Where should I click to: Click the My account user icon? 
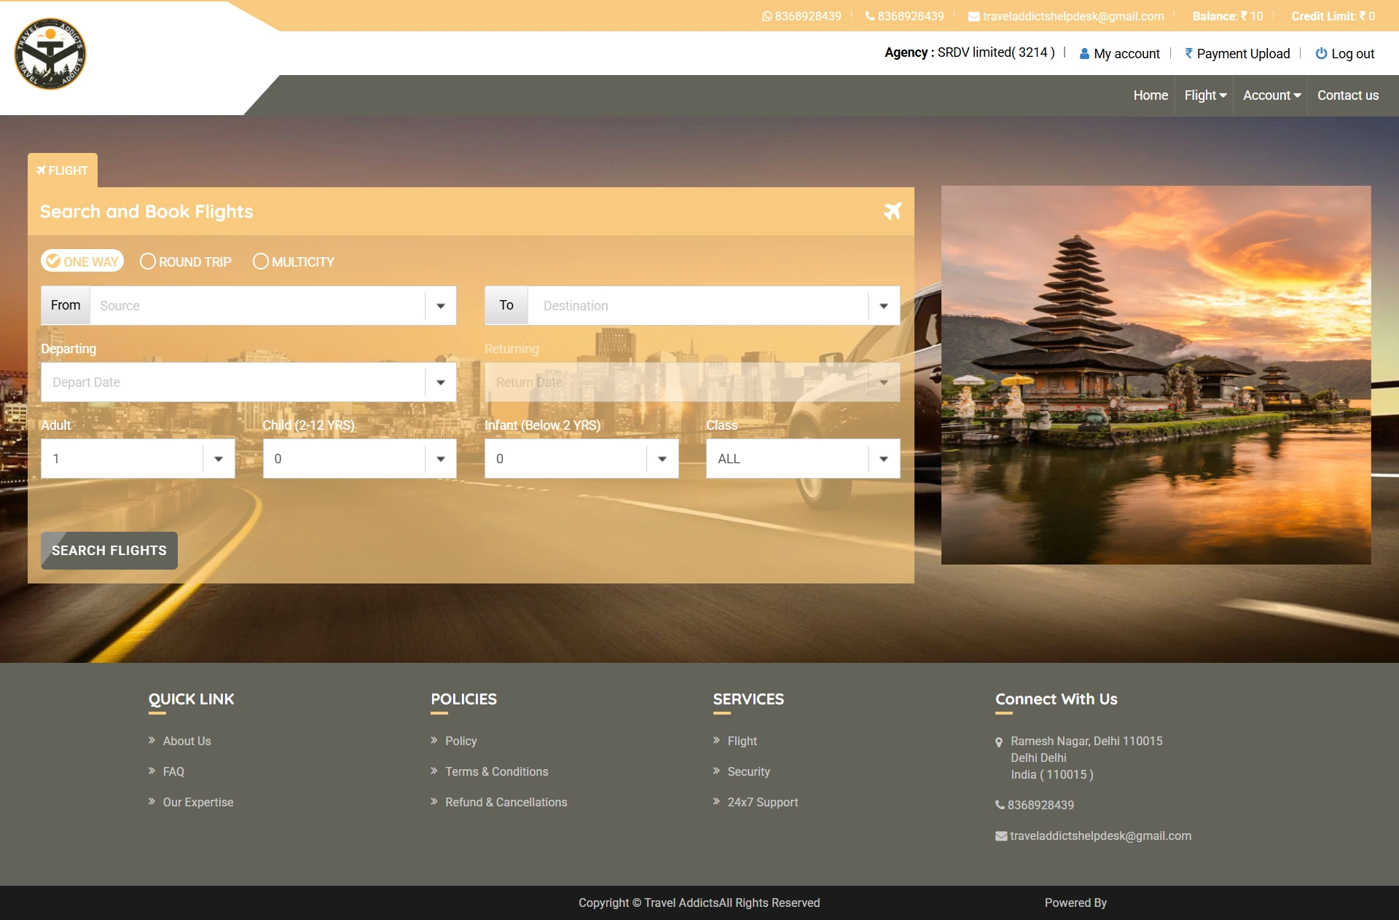(x=1084, y=54)
